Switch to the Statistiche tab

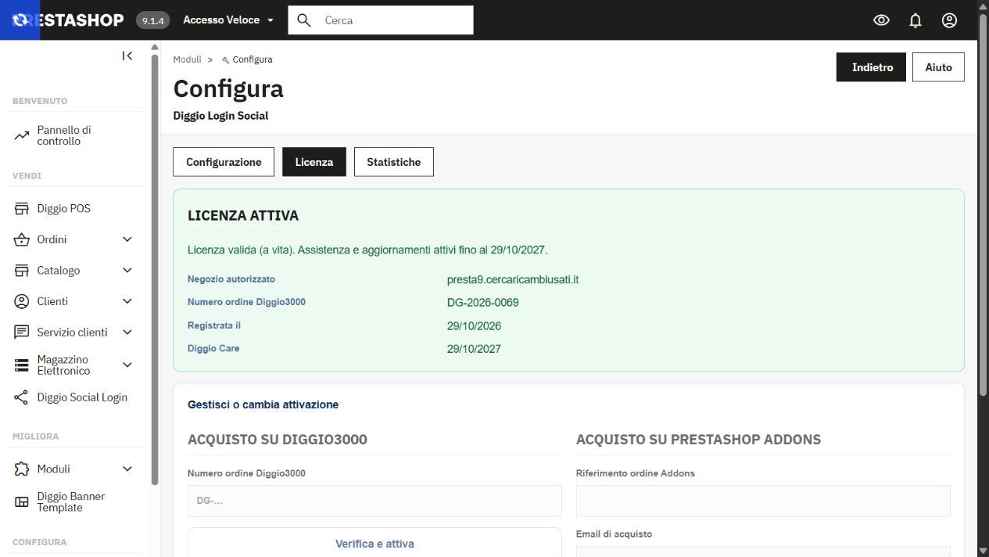[x=394, y=162]
